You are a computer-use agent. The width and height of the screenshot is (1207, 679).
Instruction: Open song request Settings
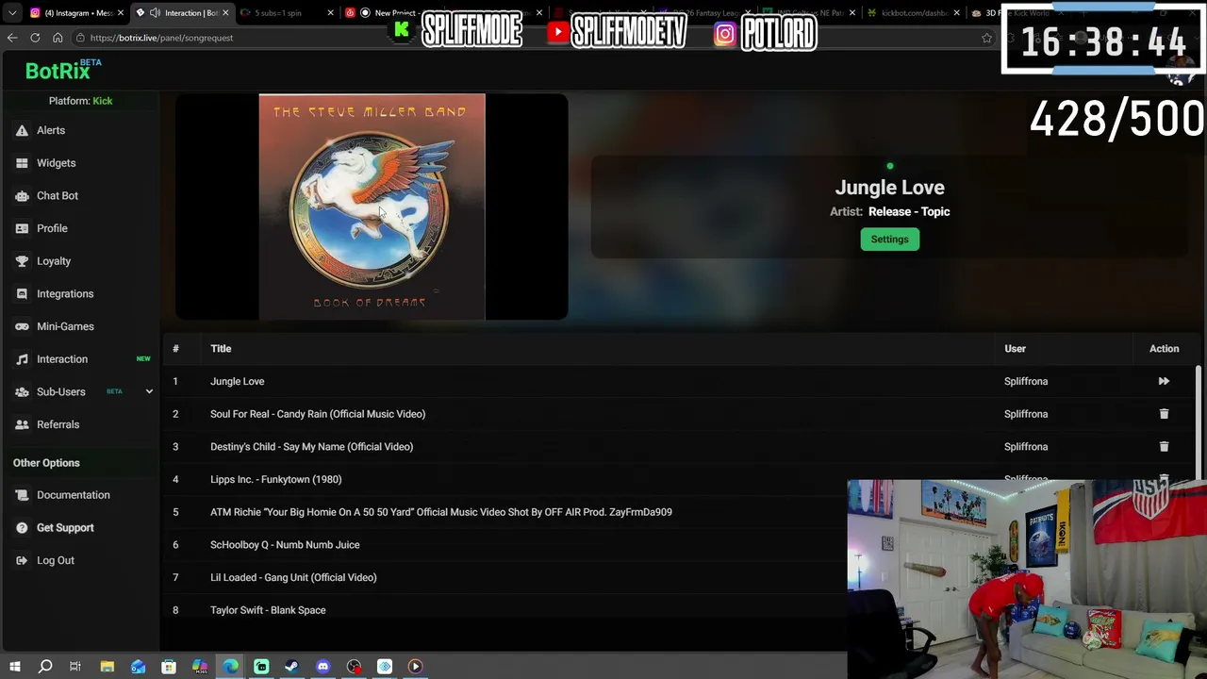coord(889,240)
